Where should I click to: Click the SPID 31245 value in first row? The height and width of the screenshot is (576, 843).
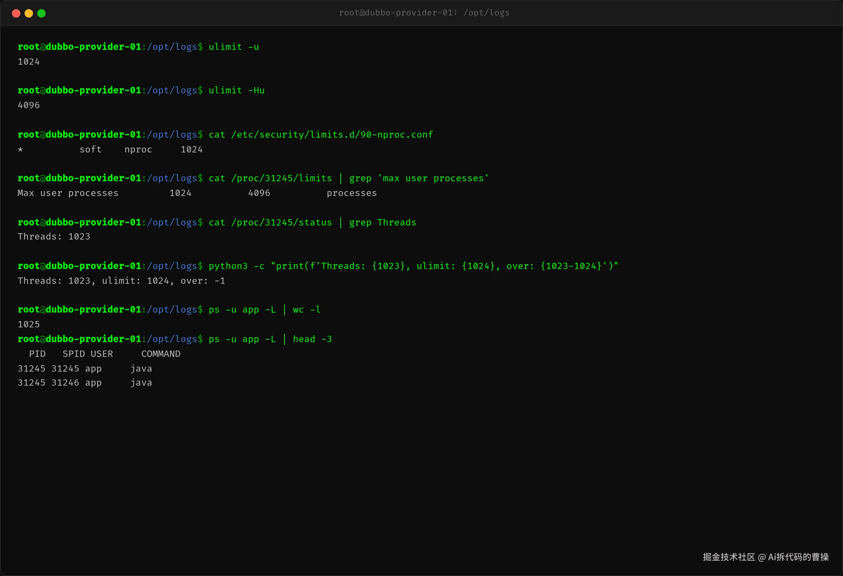(x=65, y=368)
